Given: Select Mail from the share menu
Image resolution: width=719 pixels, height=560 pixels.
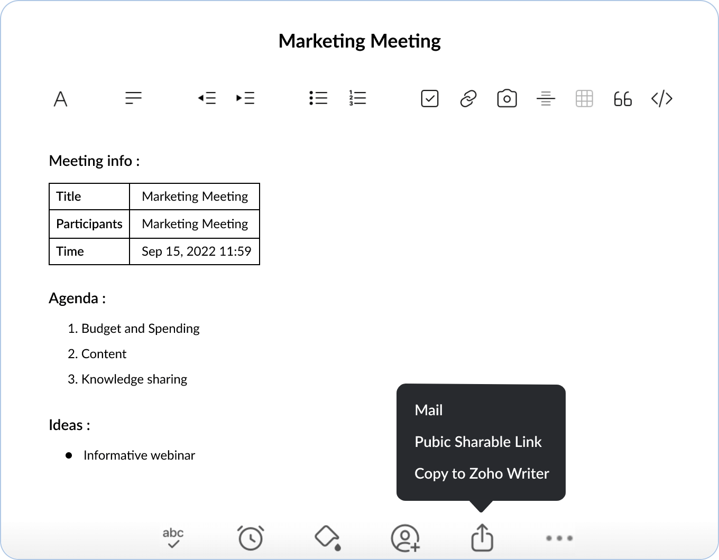Looking at the screenshot, I should pyautogui.click(x=429, y=410).
